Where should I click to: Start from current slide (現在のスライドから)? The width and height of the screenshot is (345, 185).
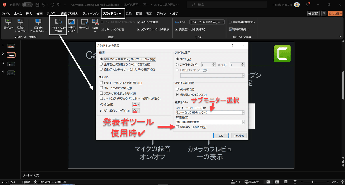pos(20,25)
